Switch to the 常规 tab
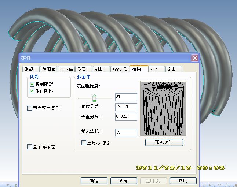Viewport: 237px width, 187px height. (x=29, y=70)
